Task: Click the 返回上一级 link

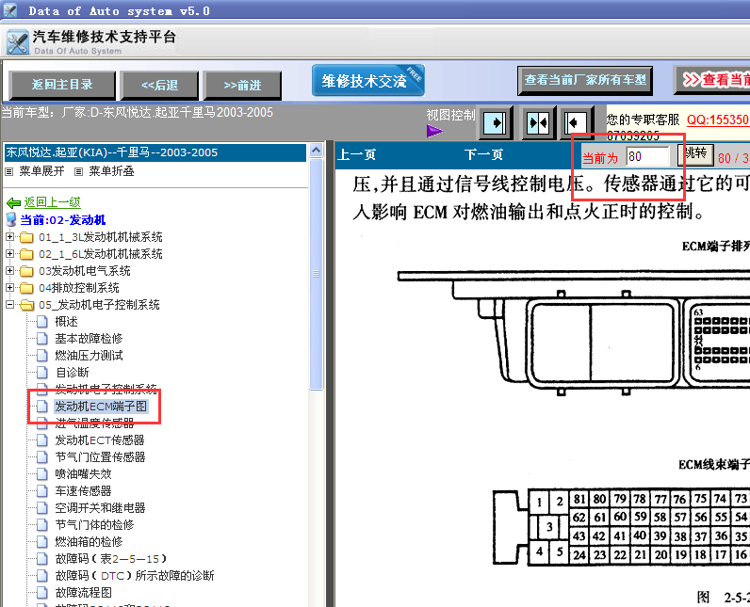Action: (53, 202)
